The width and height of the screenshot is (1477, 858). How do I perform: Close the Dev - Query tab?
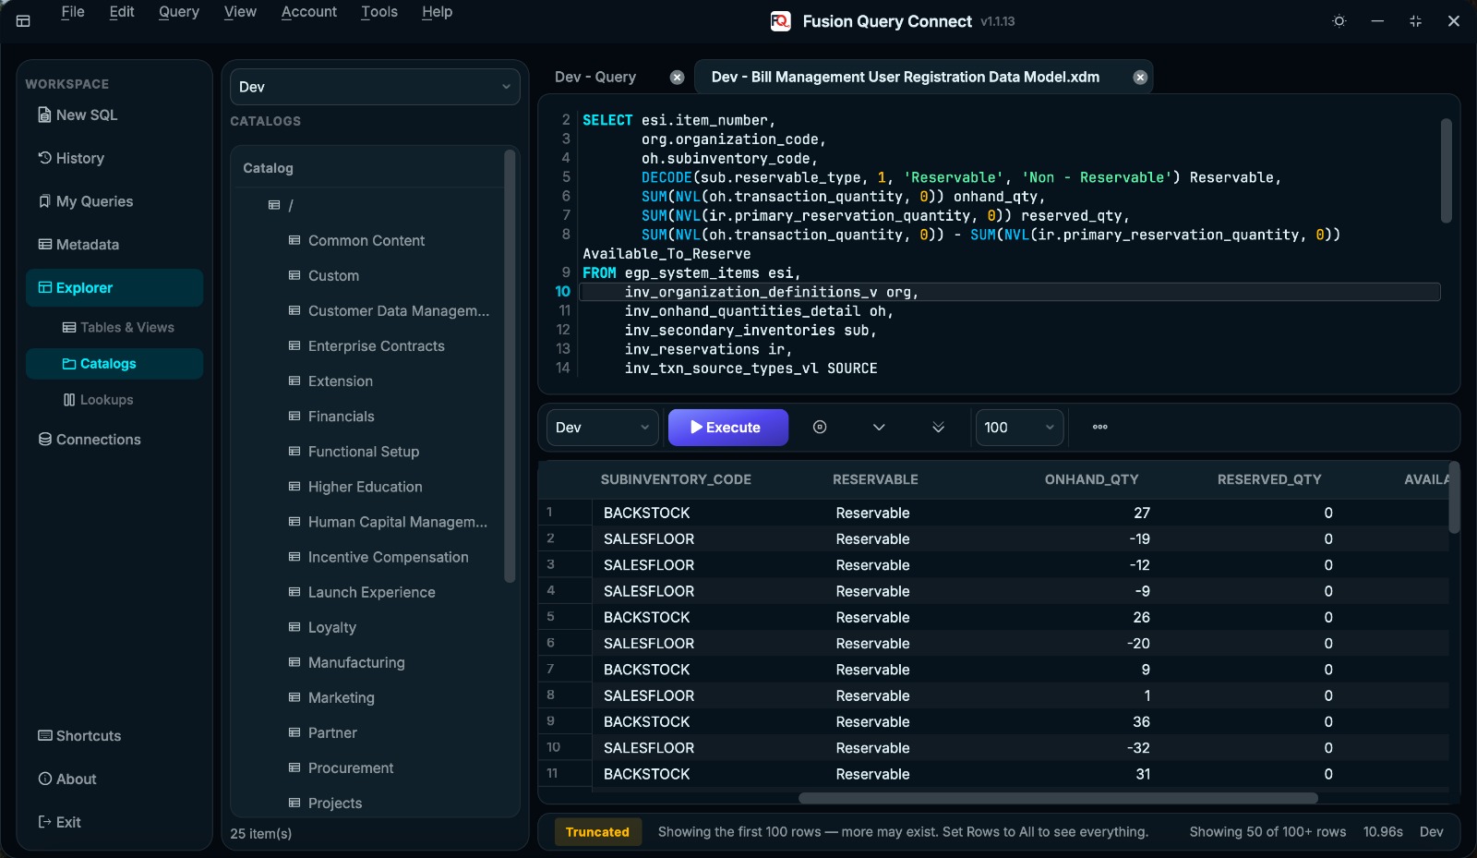677,78
